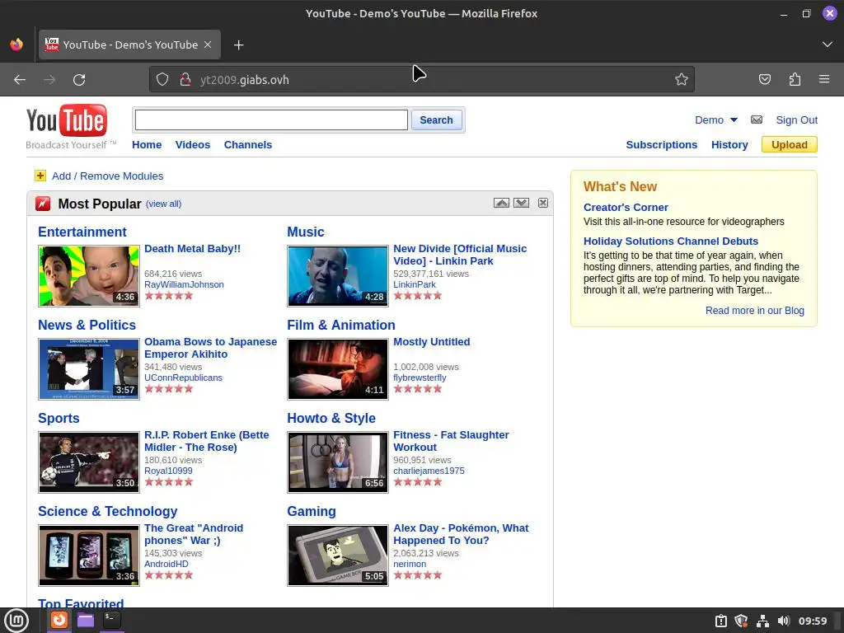
Task: Open the list all tabs dropdown
Action: [828, 45]
